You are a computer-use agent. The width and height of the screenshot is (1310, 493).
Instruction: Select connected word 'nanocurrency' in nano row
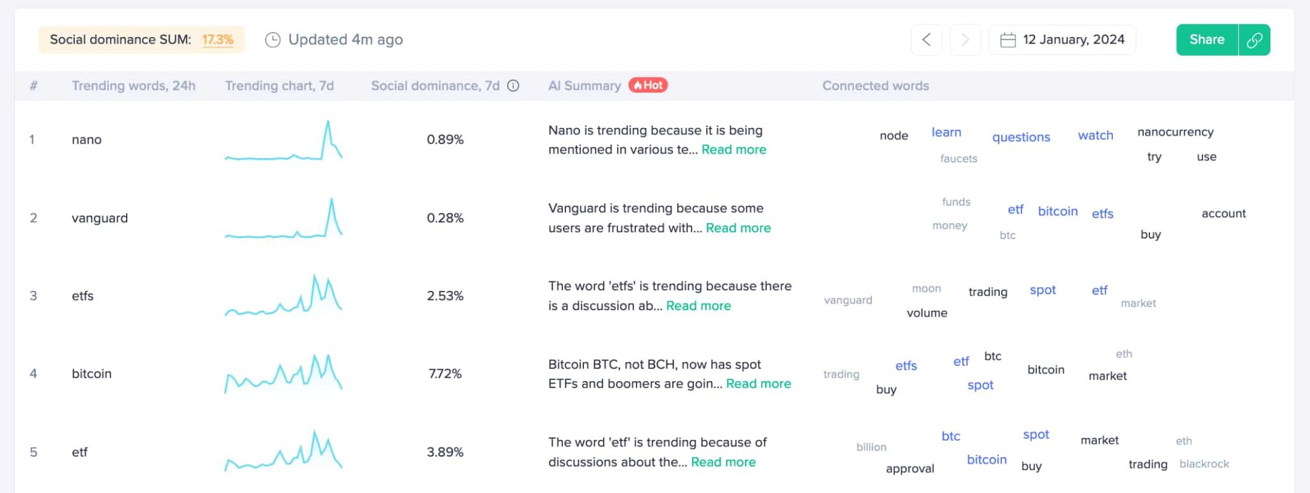tap(1175, 132)
